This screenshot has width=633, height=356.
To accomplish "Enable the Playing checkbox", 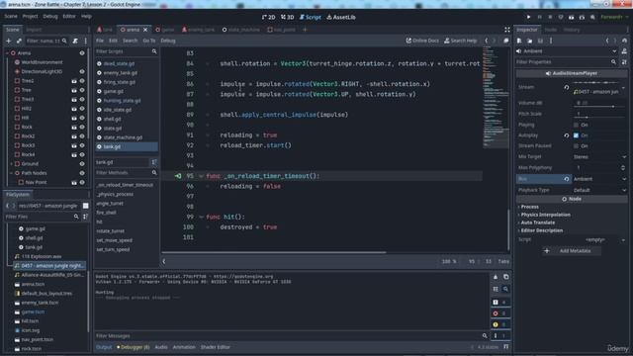I will tap(576, 125).
